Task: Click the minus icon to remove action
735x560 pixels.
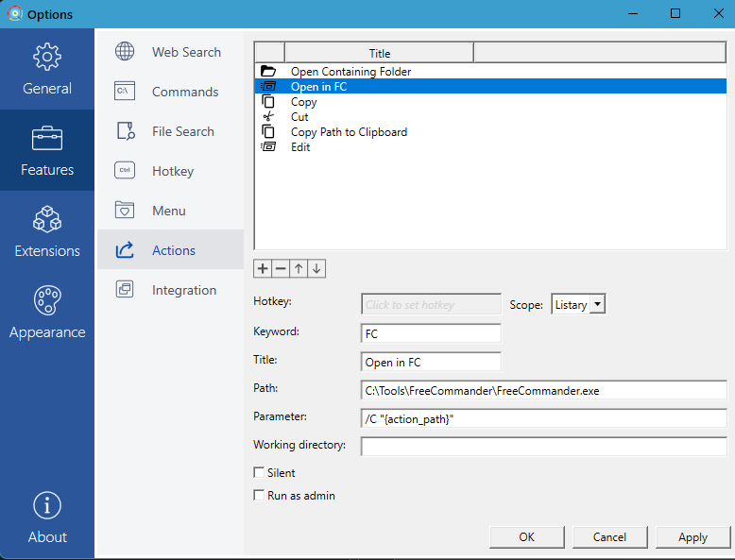Action: 281,269
